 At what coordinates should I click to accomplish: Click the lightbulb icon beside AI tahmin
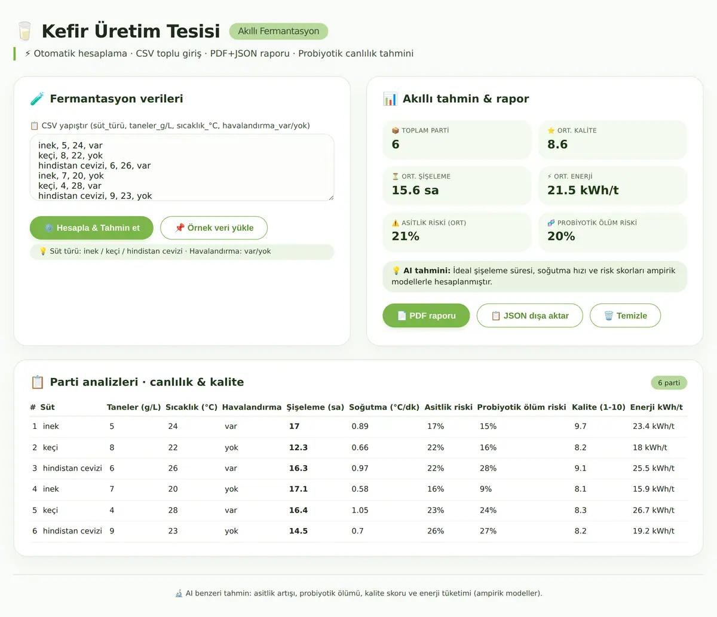396,271
